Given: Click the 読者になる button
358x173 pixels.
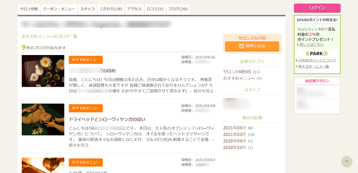Looking at the screenshot, I should pos(252,46).
